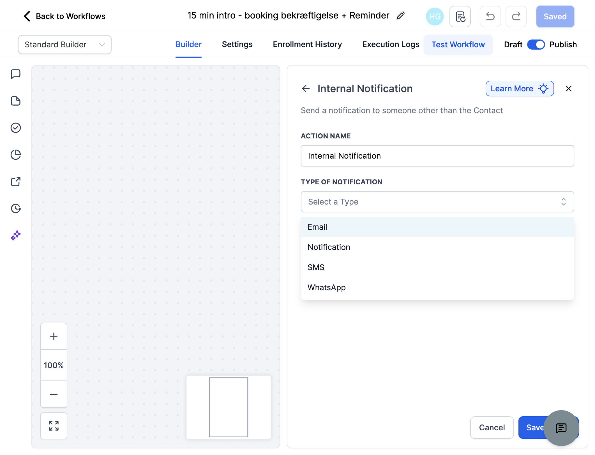Click the Learn More button
Image resolution: width=595 pixels, height=455 pixels.
(x=520, y=89)
